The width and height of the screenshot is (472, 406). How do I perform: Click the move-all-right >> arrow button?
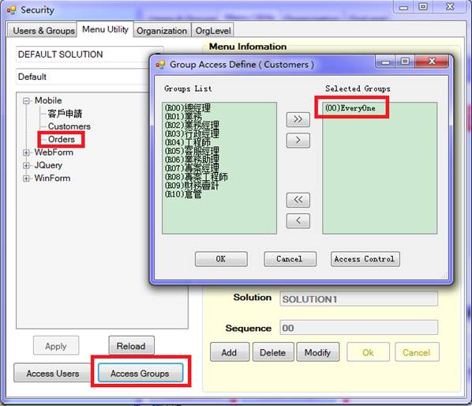point(298,119)
